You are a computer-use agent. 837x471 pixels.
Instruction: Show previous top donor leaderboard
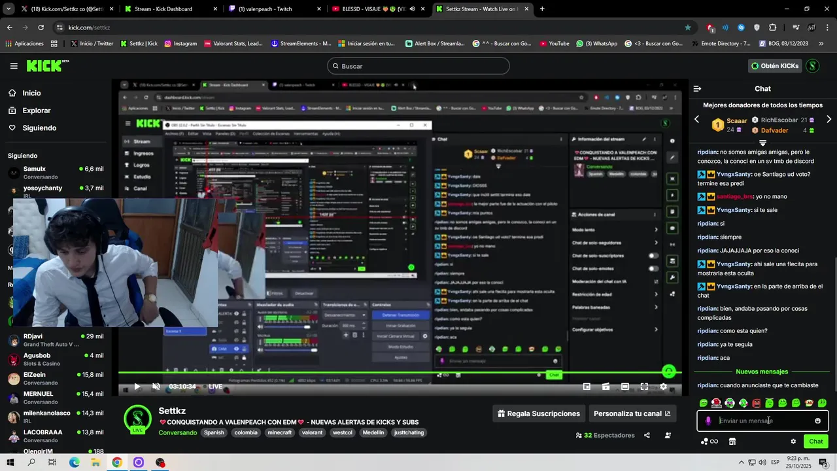[696, 119]
